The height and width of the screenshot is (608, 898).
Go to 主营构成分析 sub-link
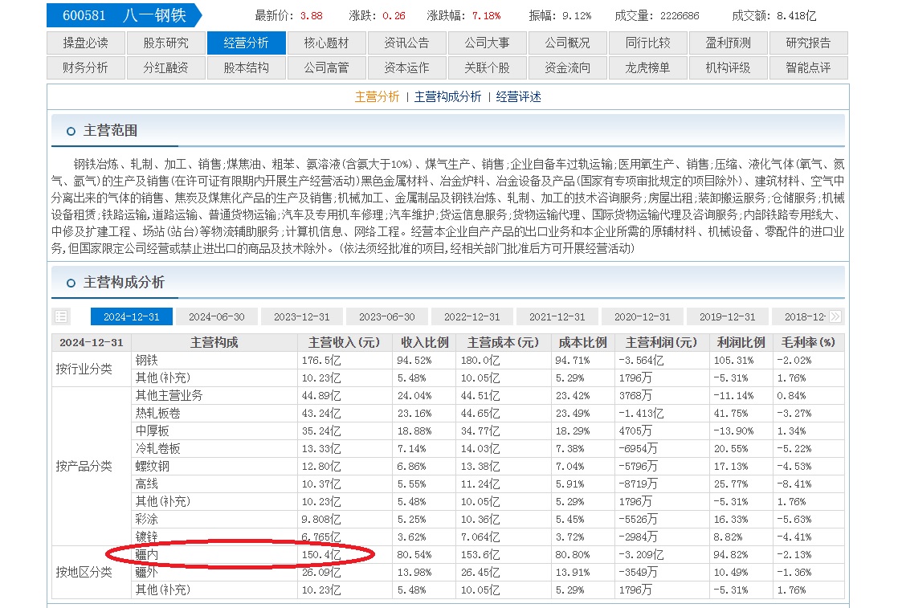[x=448, y=96]
